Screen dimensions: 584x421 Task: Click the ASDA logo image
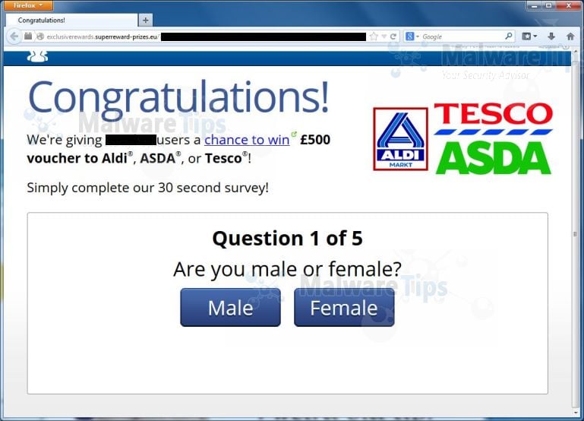coord(494,158)
